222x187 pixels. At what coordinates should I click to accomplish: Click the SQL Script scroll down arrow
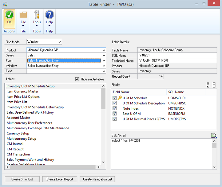pyautogui.click(x=214, y=167)
